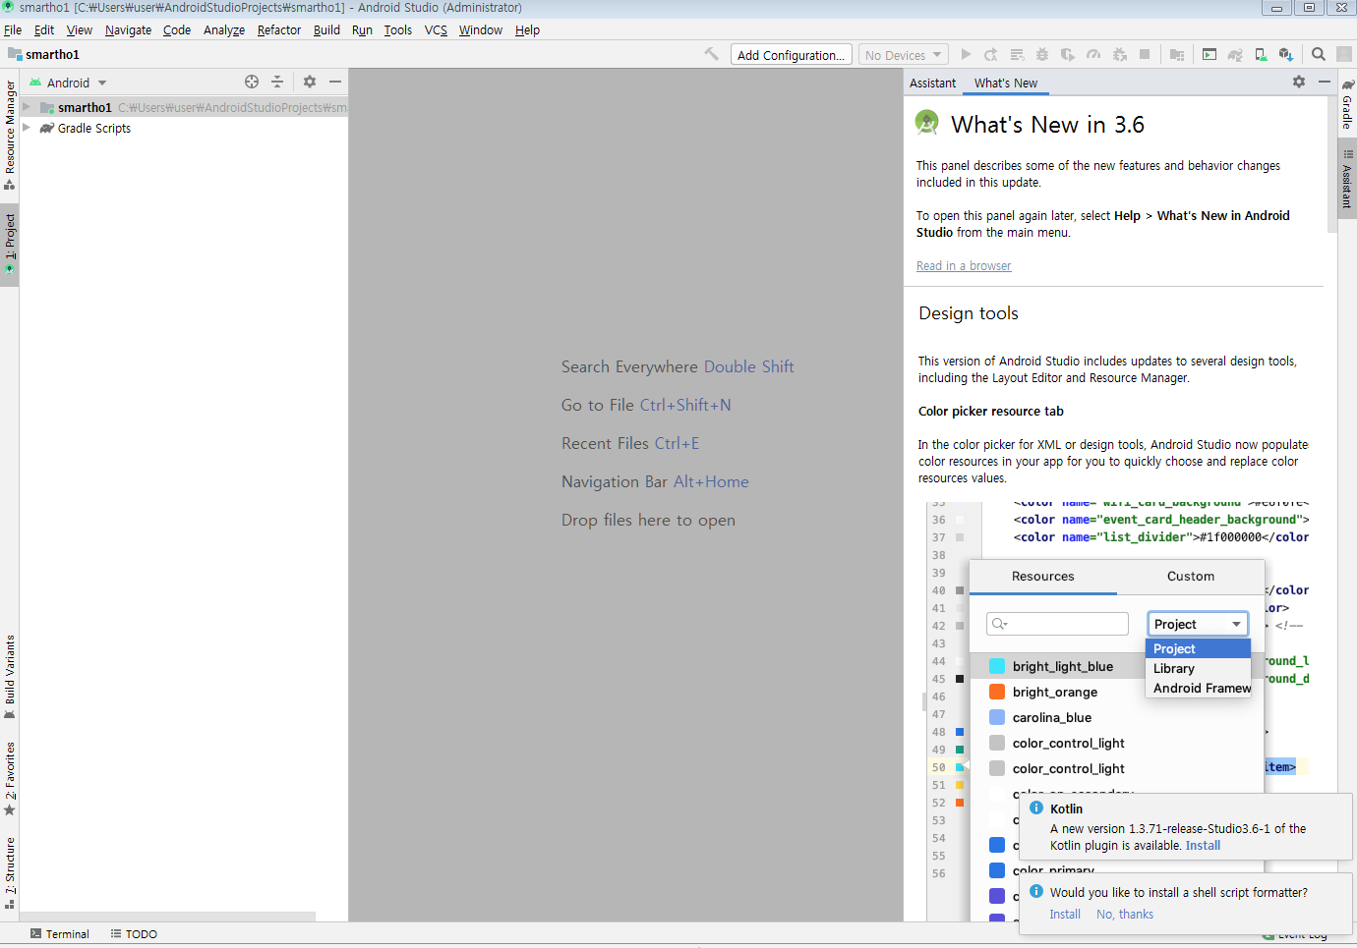Open the Project Structure icon
This screenshot has width=1357, height=948.
pyautogui.click(x=1177, y=54)
